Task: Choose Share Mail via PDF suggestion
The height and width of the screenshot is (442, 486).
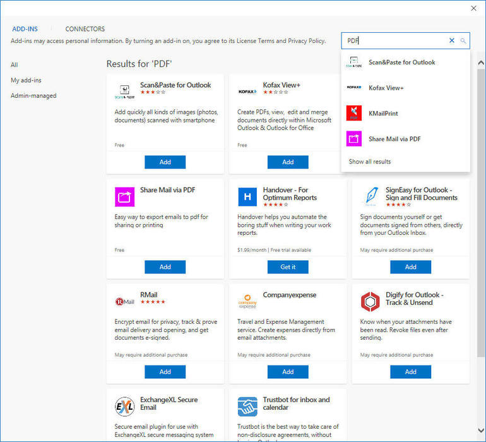Action: click(x=405, y=139)
